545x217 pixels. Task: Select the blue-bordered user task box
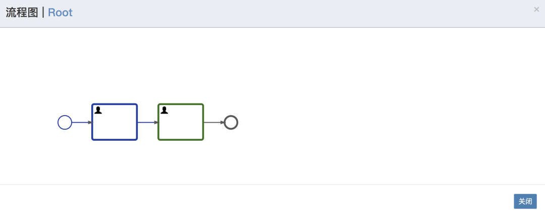[115, 122]
